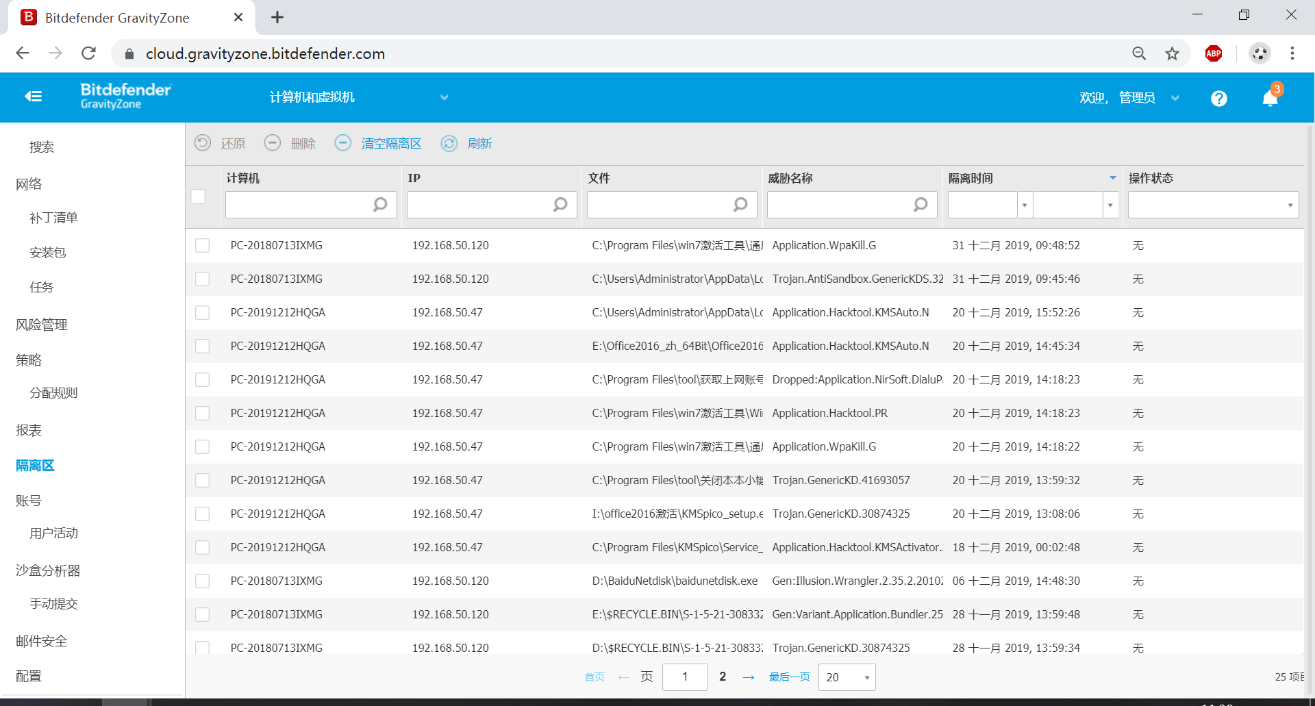Screen dimensions: 1315x706
Task: Open a new browser tab
Action: click(277, 17)
